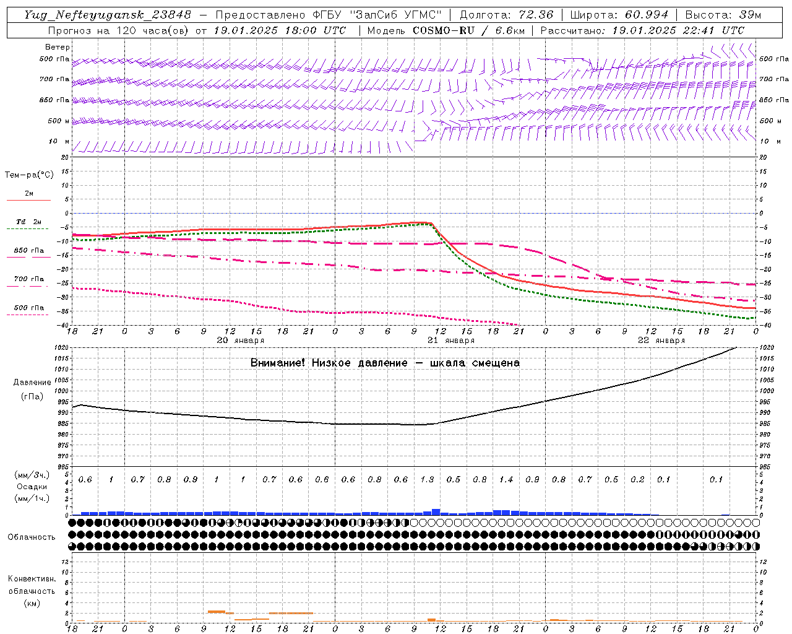
Task: Click the Облачность cloud cover label
Action: [x=32, y=537]
